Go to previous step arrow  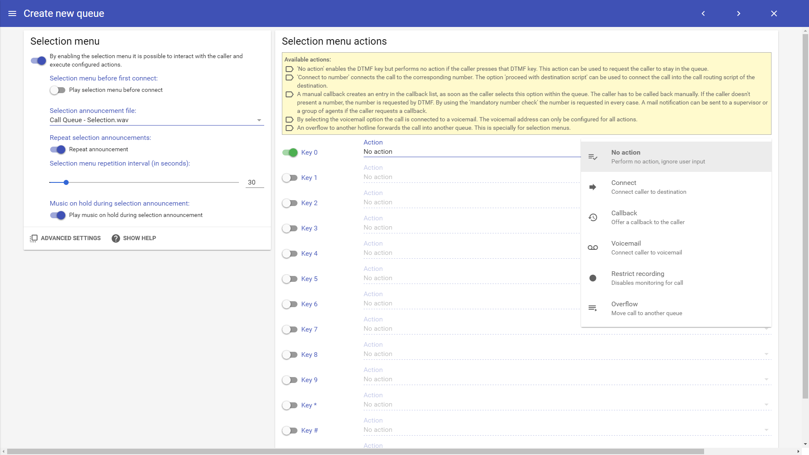(x=703, y=13)
